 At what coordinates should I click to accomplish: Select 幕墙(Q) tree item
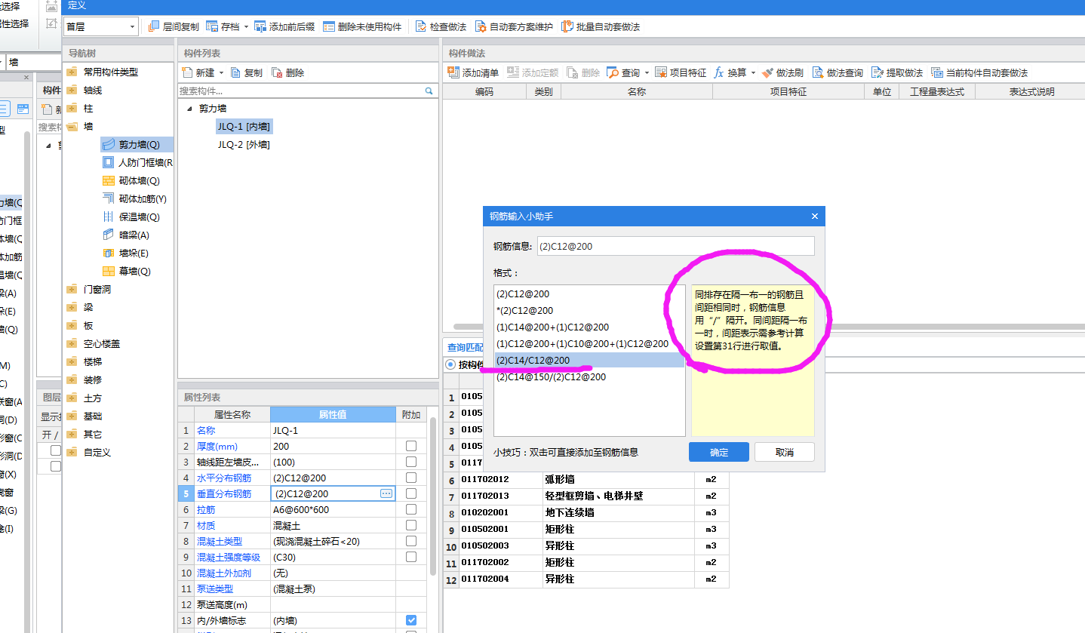pos(126,271)
